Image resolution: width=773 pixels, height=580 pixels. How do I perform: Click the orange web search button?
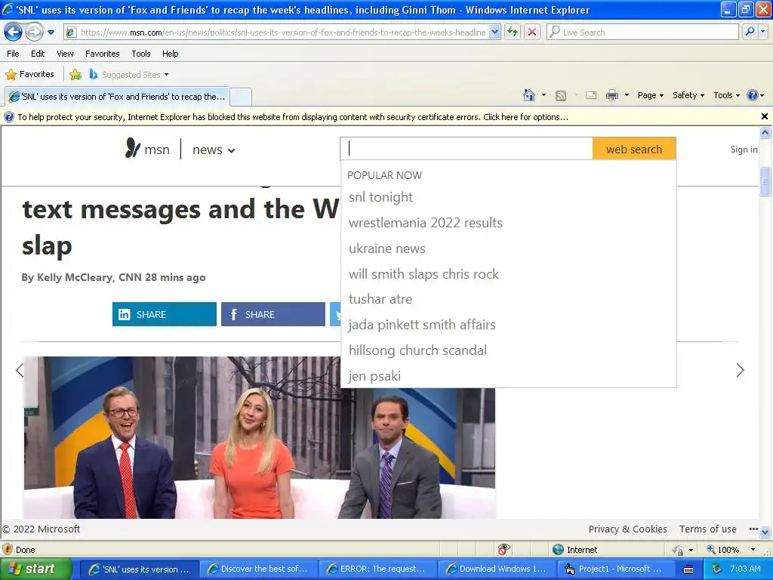634,149
